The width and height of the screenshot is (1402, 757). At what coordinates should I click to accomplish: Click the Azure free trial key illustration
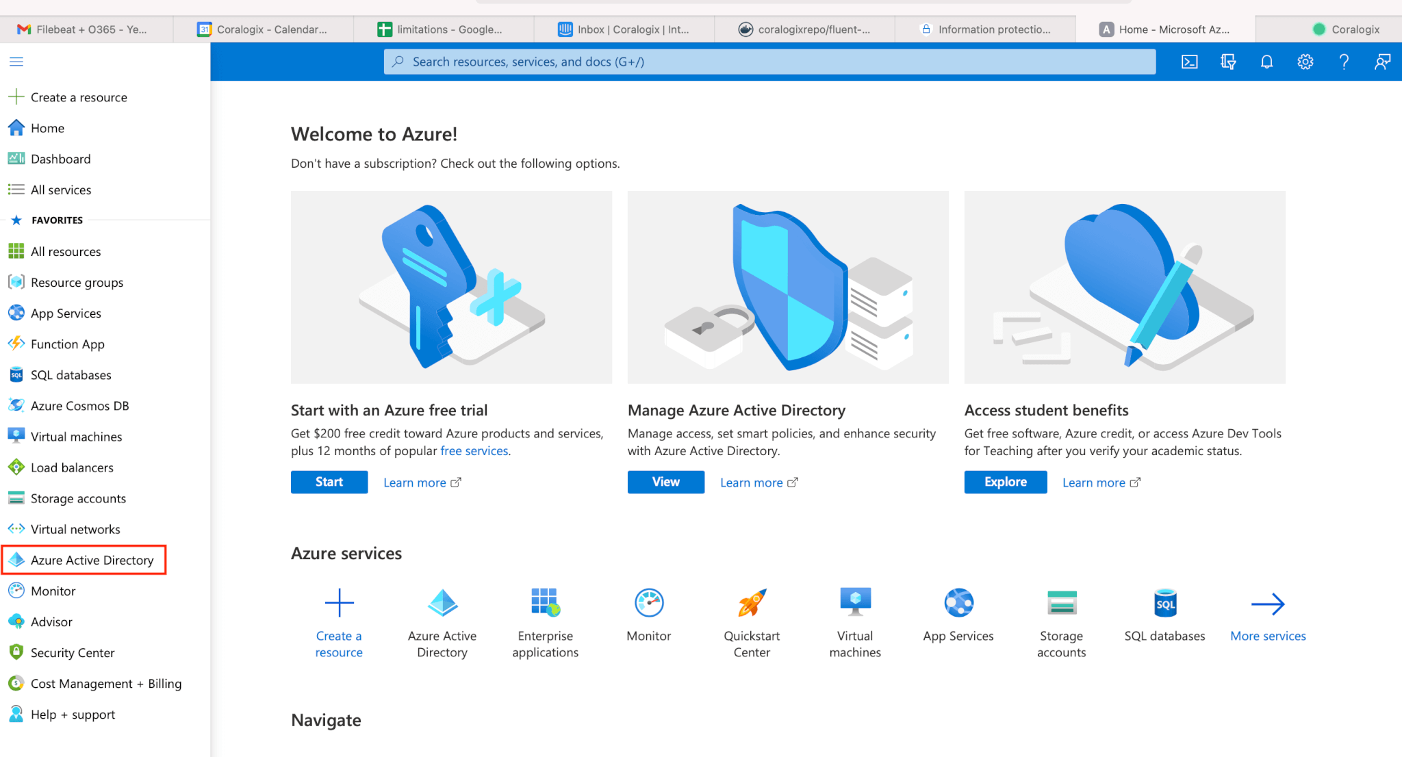pos(451,287)
